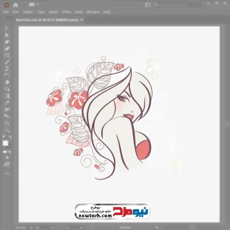Change the screen mode

[7, 164]
